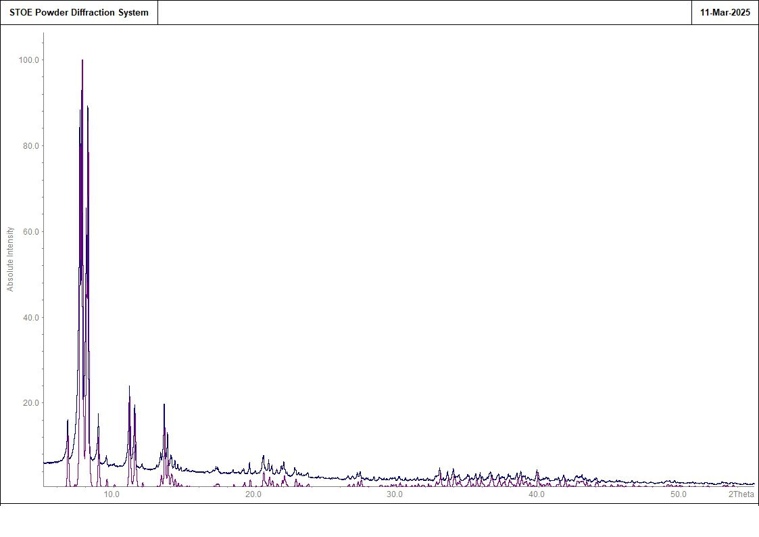Click the 80.0 intensity axis value

click(31, 146)
